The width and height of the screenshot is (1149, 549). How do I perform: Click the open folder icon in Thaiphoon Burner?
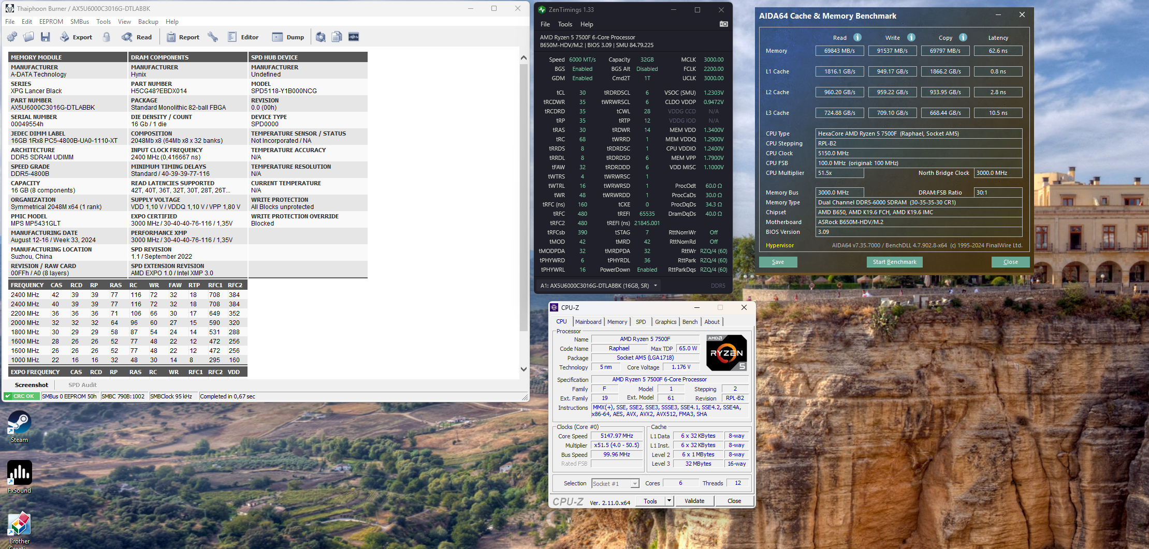coord(28,37)
